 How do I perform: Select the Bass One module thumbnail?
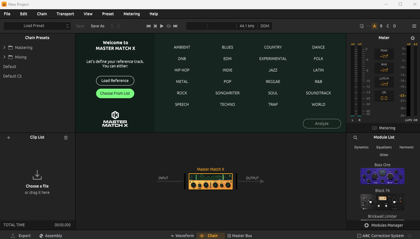(382, 176)
